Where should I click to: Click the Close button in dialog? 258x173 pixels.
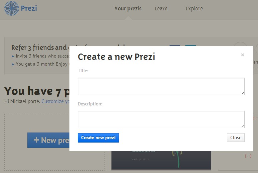(x=236, y=138)
